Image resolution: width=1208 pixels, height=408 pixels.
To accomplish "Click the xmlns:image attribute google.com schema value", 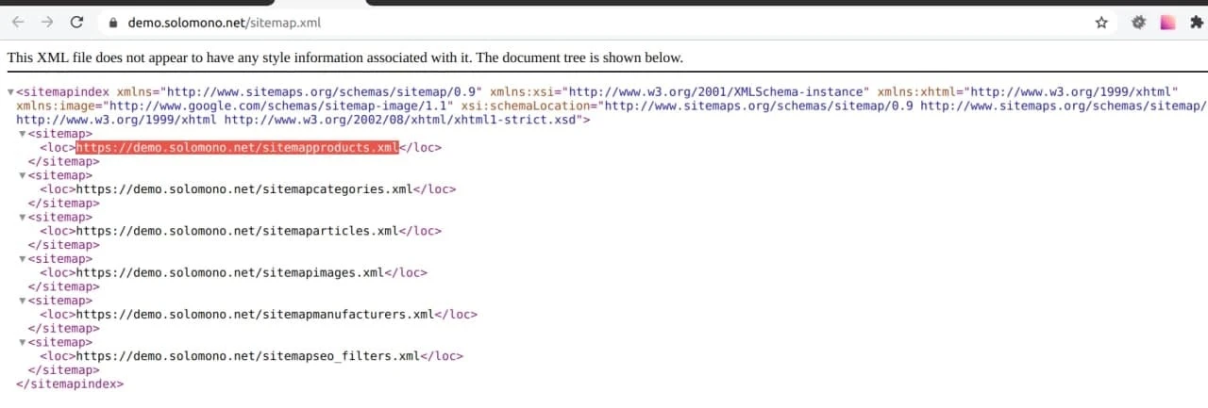I will 280,106.
